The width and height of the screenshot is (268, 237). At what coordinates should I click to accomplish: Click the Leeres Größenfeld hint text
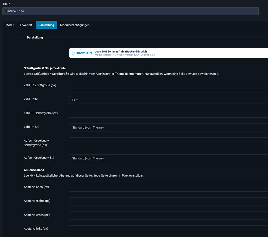121,74
